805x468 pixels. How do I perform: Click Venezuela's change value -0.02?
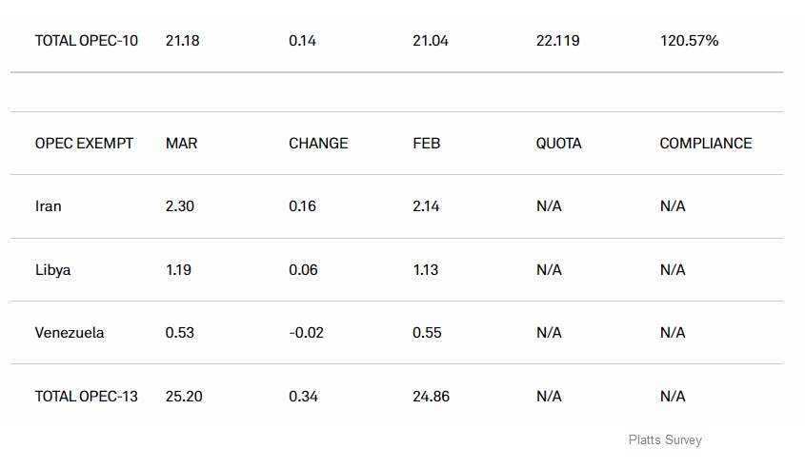click(x=307, y=333)
